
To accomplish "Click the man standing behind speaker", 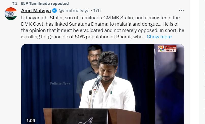I will (90, 68).
